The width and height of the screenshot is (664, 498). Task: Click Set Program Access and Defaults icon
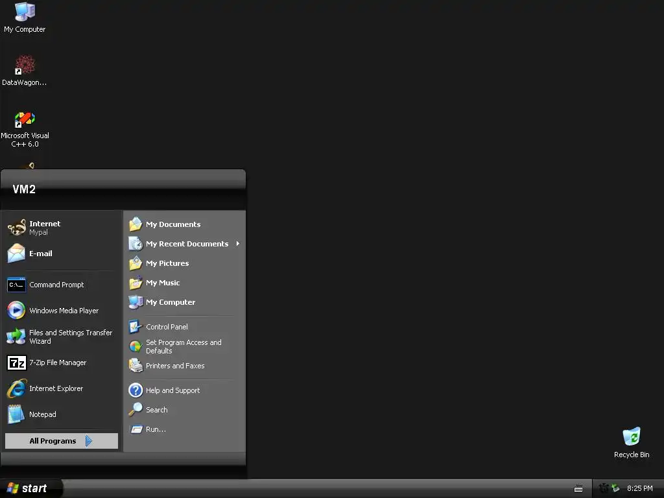click(x=136, y=346)
